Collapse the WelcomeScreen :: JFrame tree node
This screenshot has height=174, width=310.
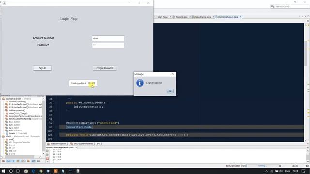[x=1, y=99]
